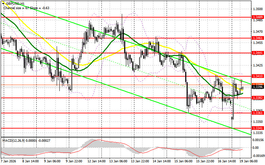Click the 15 Jan 06:00 time axis label

click(x=183, y=161)
